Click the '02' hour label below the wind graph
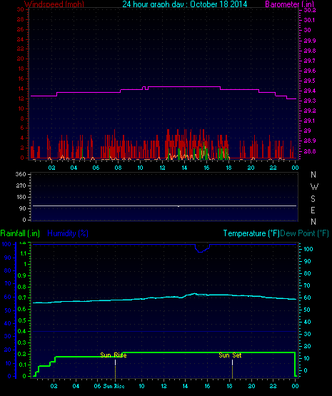Viewport: 332px width, 396px height. [x=51, y=168]
